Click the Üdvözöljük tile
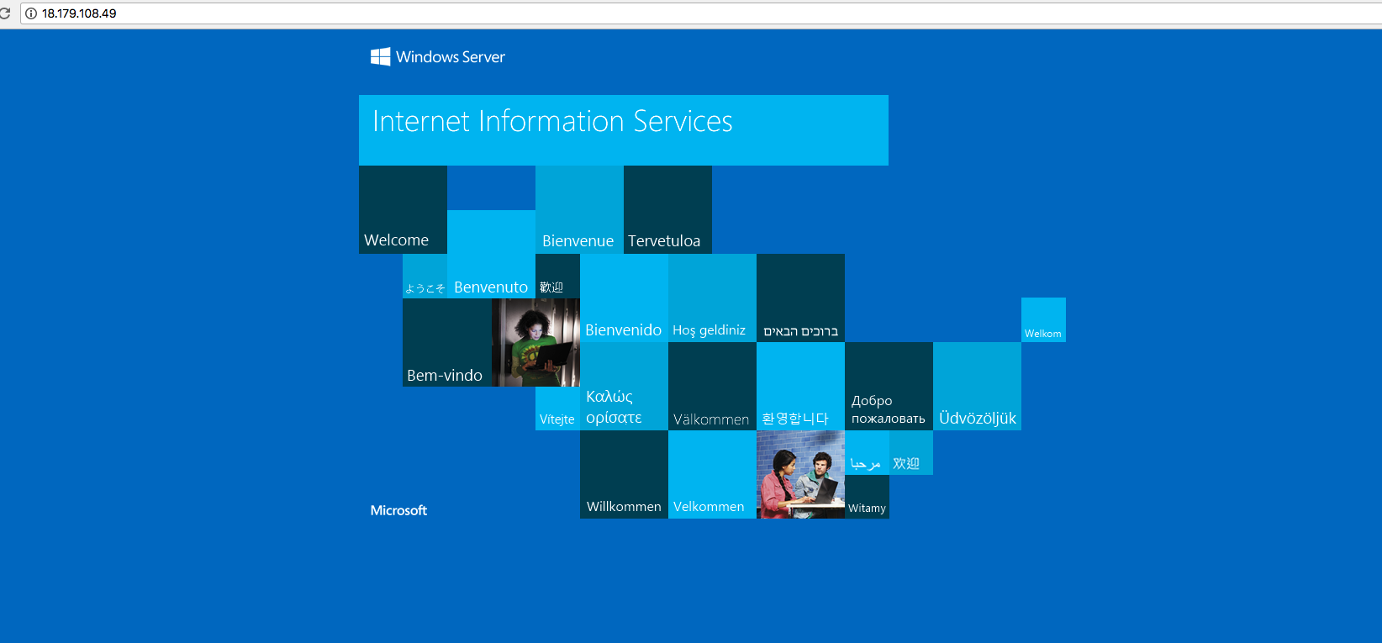This screenshot has height=643, width=1382. click(x=977, y=386)
